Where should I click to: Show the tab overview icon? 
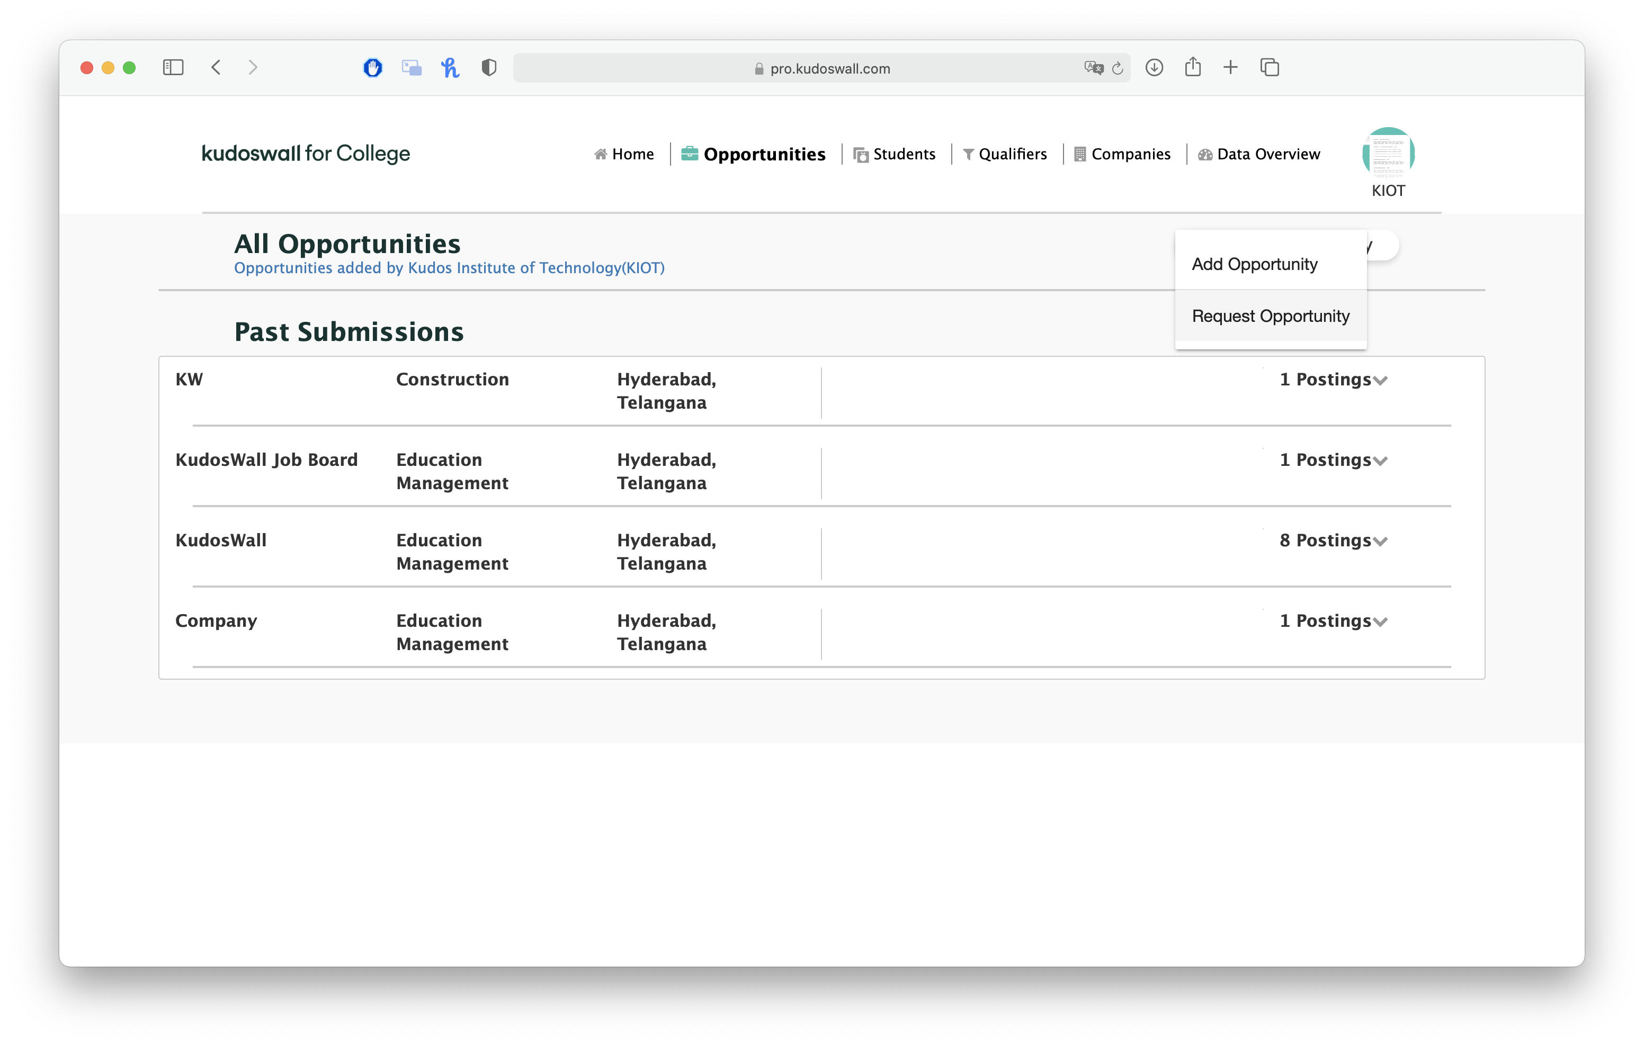click(x=1269, y=67)
